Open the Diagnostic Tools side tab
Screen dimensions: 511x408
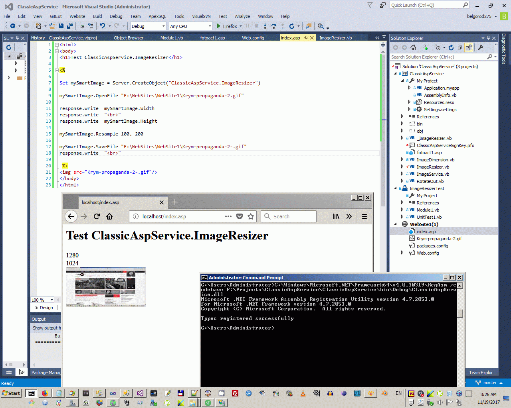point(504,49)
